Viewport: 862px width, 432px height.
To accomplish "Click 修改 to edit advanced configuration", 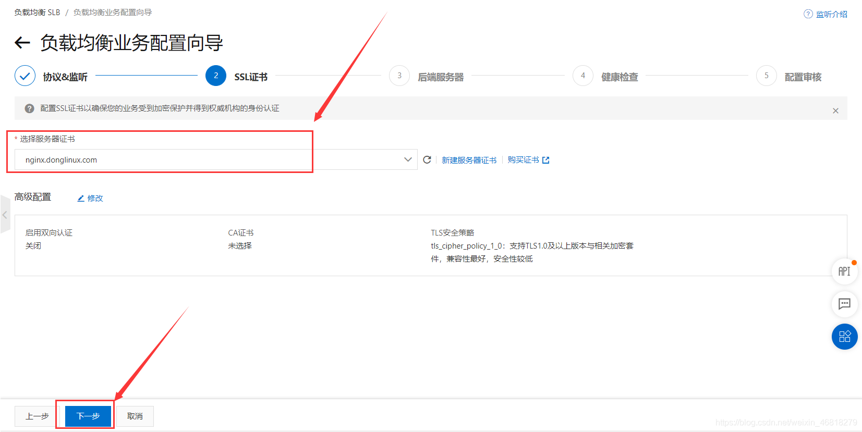I will (x=90, y=198).
